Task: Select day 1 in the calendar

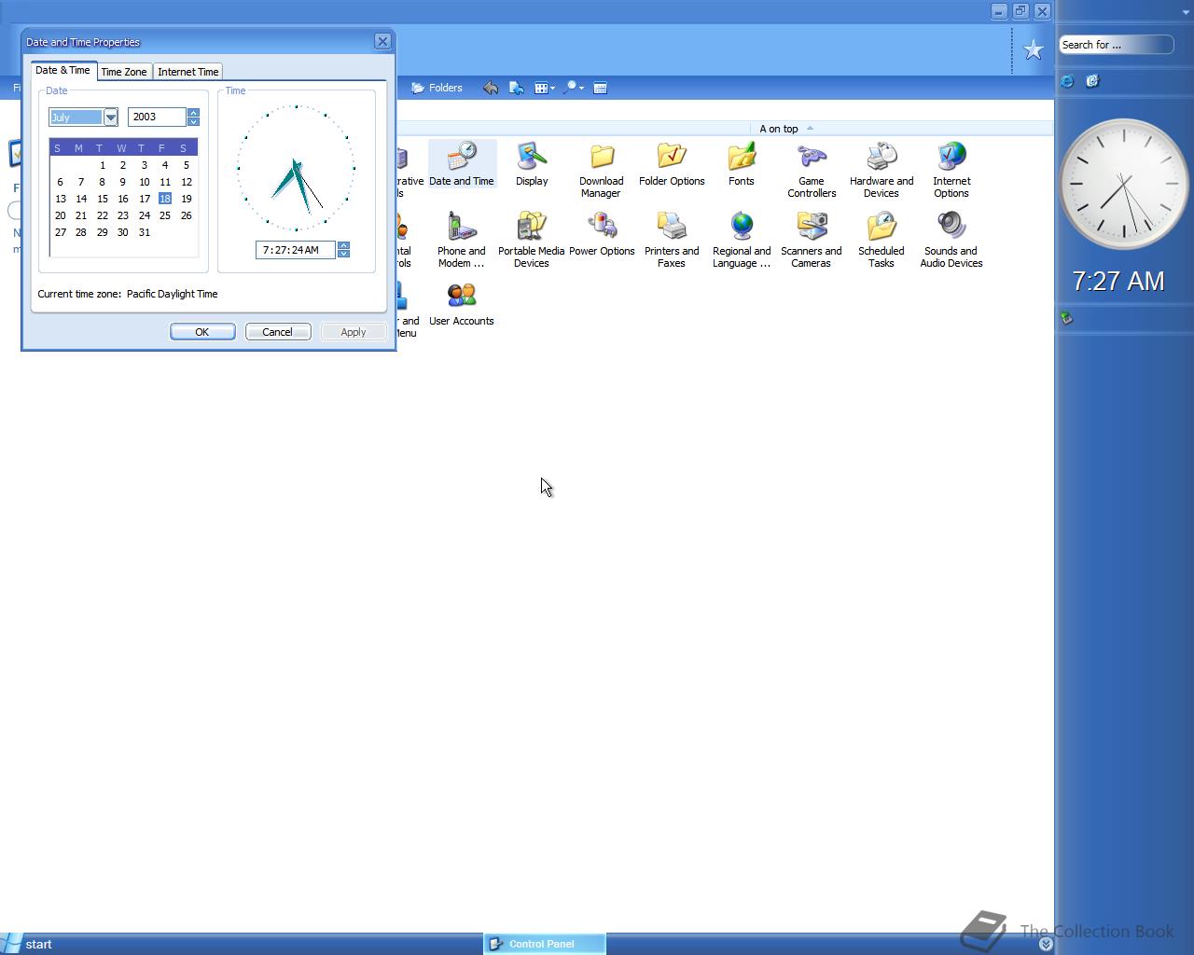Action: pyautogui.click(x=102, y=165)
